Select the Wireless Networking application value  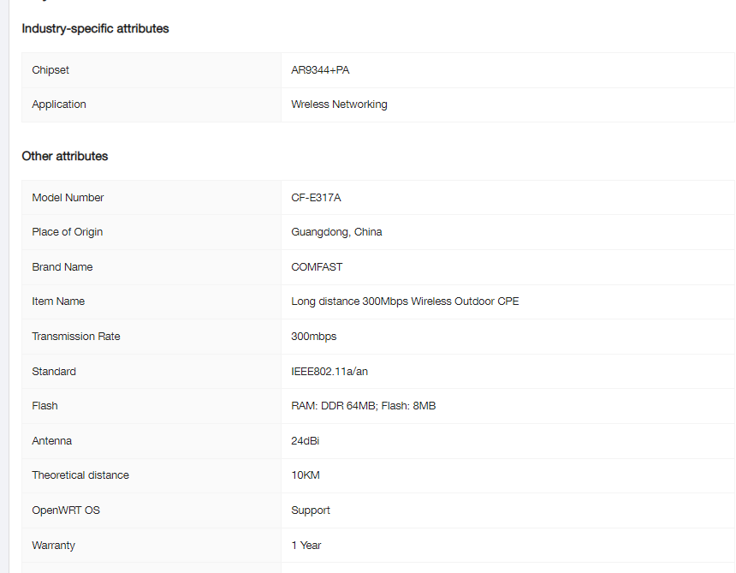point(339,104)
